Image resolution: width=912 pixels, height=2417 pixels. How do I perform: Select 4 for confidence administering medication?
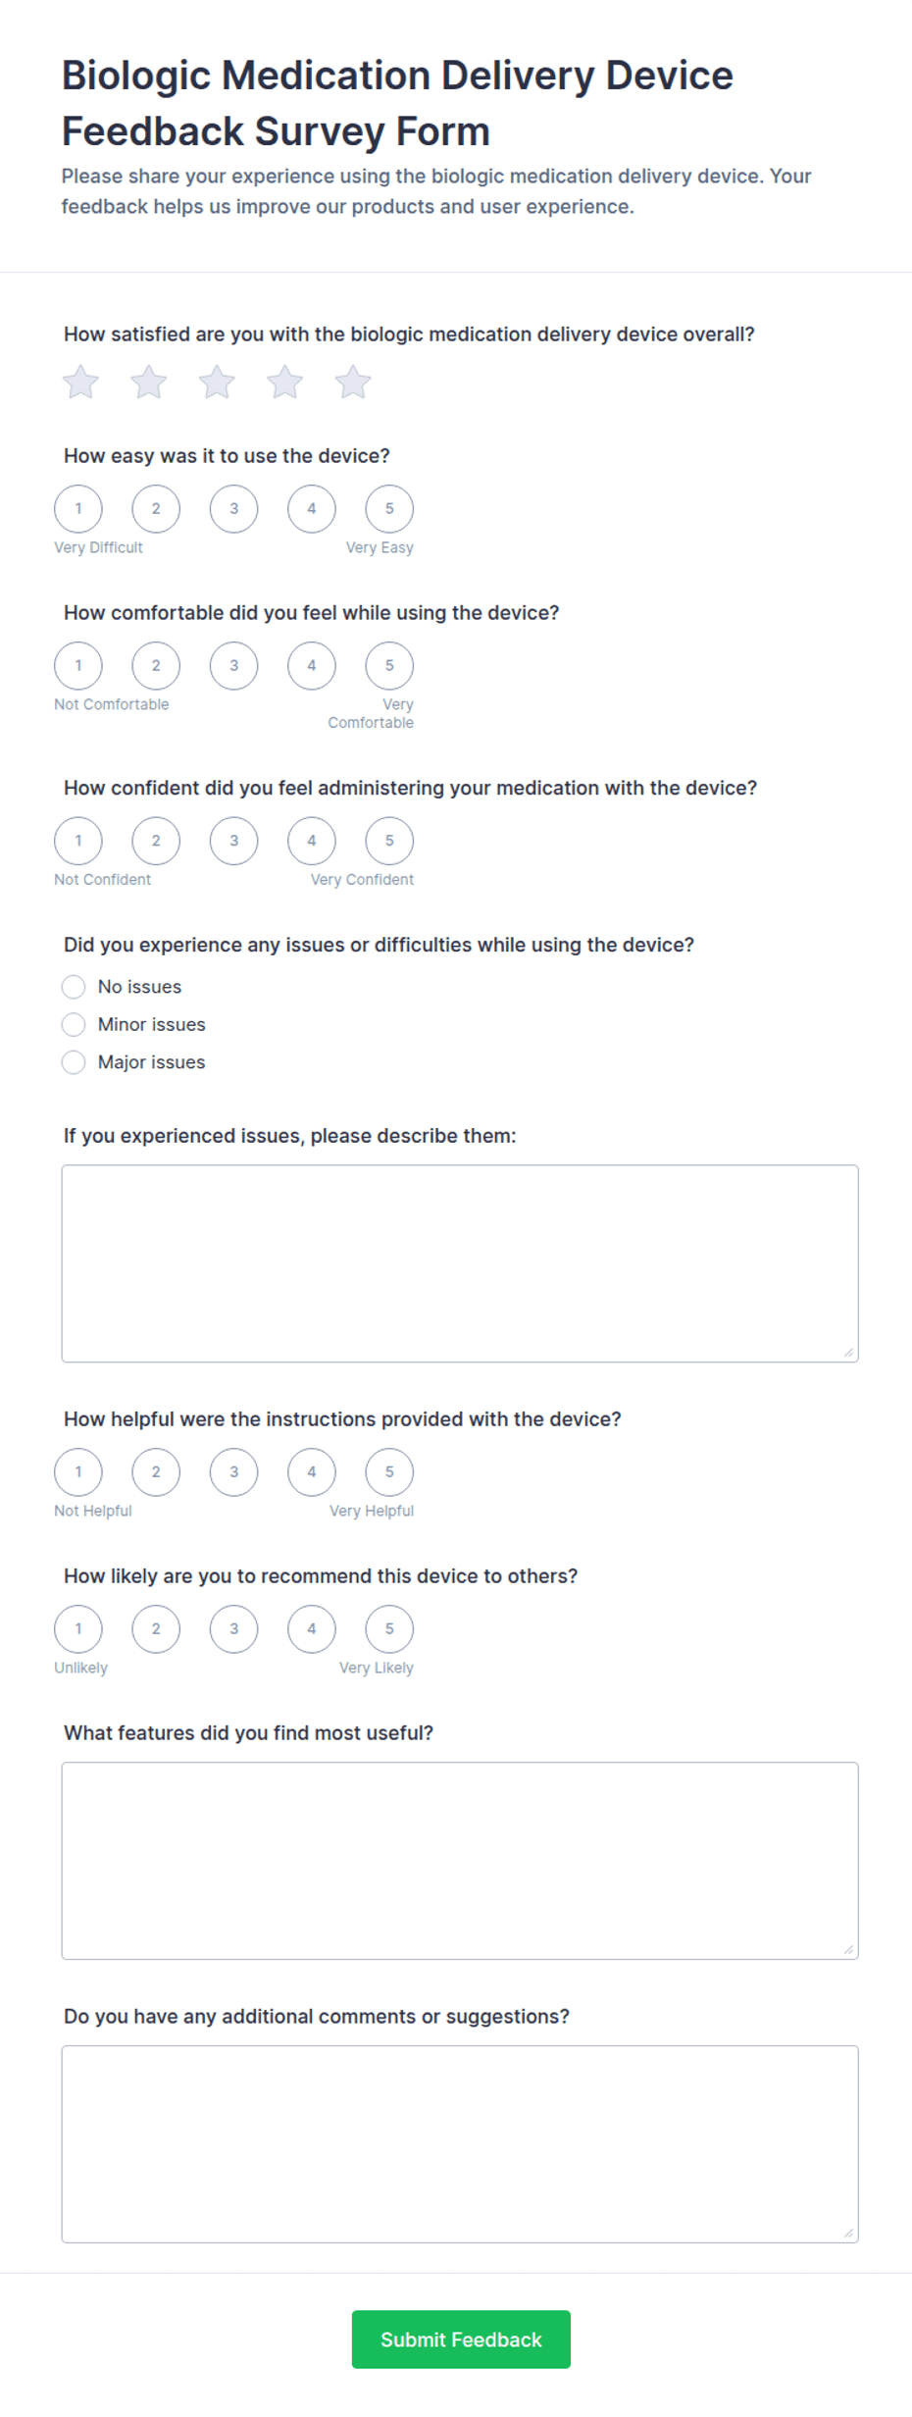[x=312, y=842]
